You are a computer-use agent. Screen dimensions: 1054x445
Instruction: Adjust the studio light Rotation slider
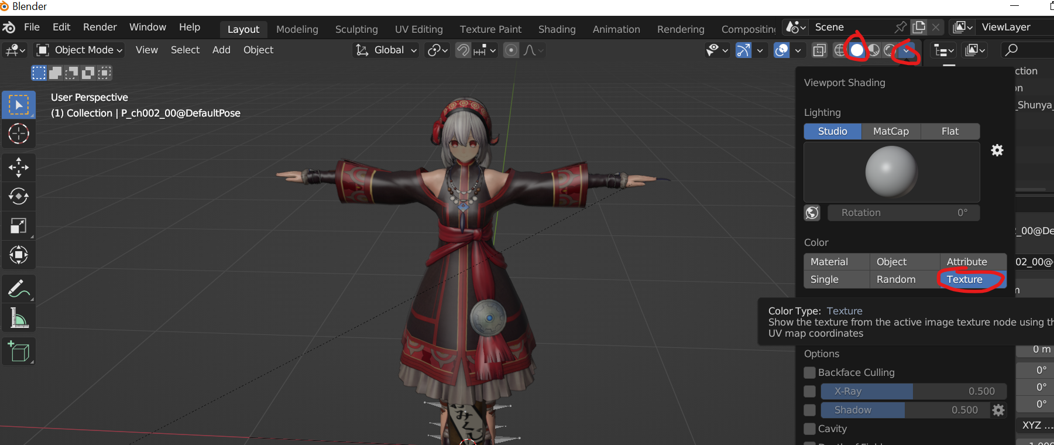coord(904,213)
